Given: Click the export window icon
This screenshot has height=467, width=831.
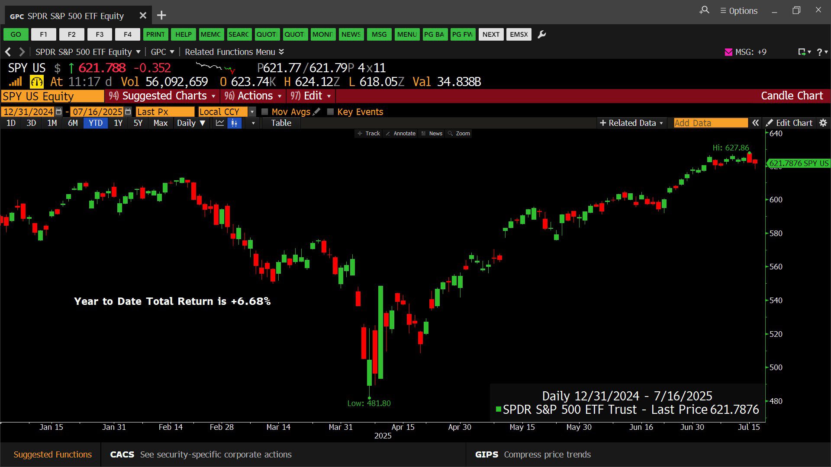Looking at the screenshot, I should tap(802, 52).
